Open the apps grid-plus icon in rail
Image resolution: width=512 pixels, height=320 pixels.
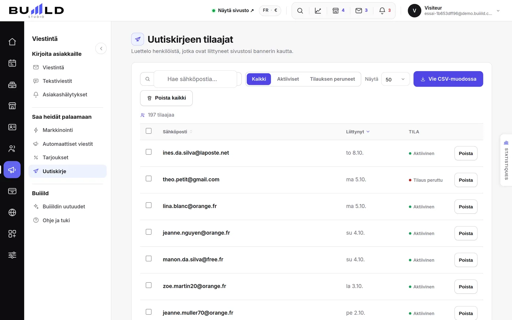pyautogui.click(x=12, y=234)
